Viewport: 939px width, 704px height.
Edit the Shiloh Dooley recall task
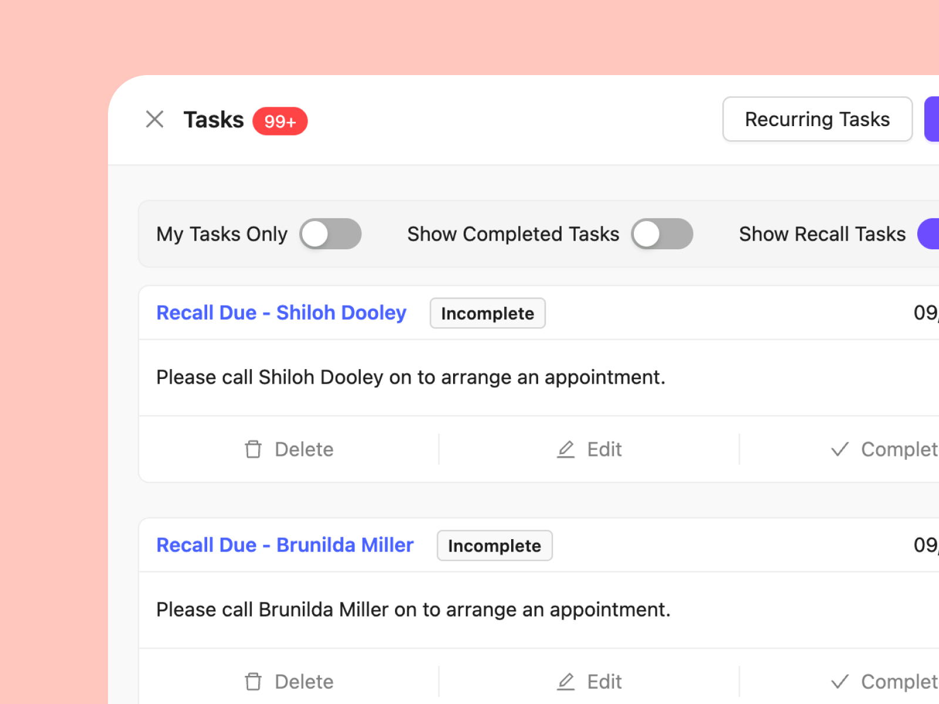coord(589,449)
